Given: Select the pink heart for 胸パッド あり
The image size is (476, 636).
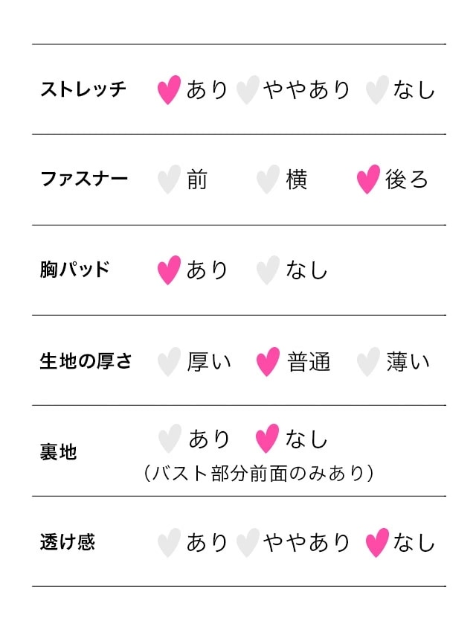Looking at the screenshot, I should pyautogui.click(x=169, y=270).
